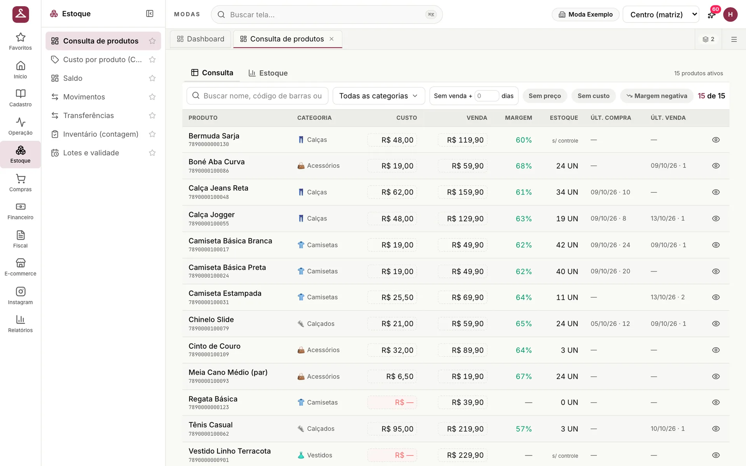Close the Consulta de produtos tab
746x466 pixels.
pyautogui.click(x=331, y=39)
